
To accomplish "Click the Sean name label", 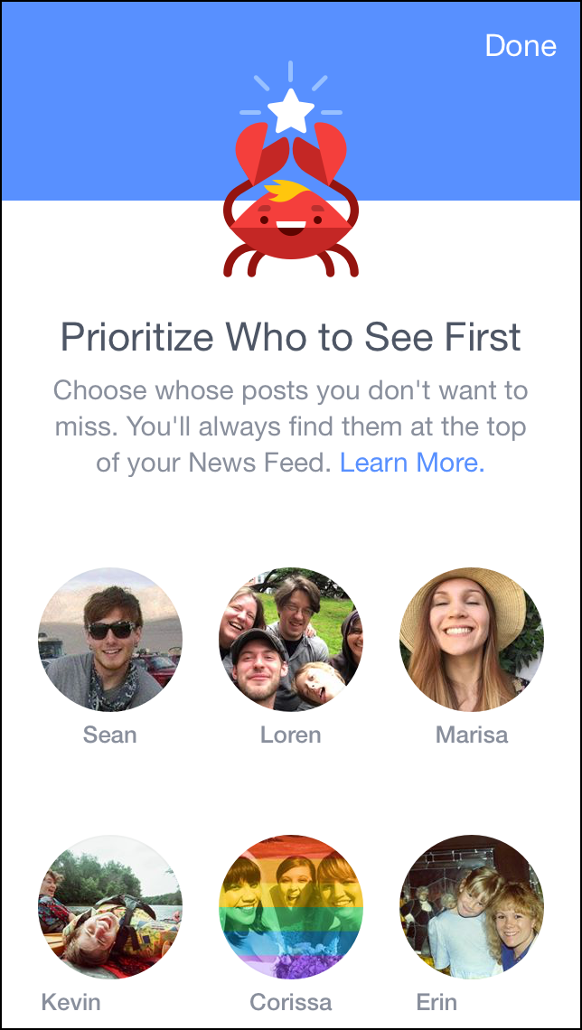I will 110,735.
